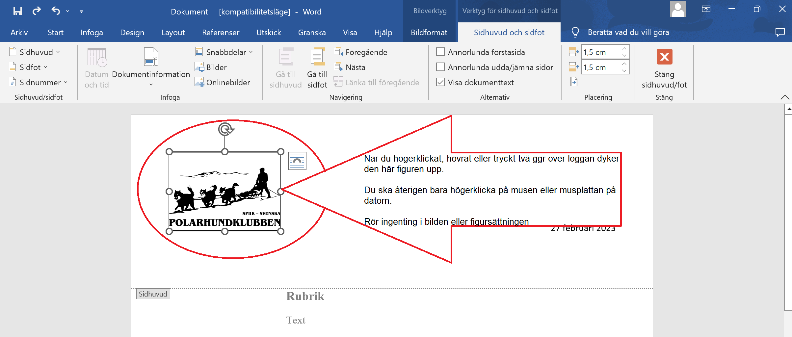The width and height of the screenshot is (792, 337).
Task: Click the redo arrow in quick access toolbar
Action: [37, 11]
